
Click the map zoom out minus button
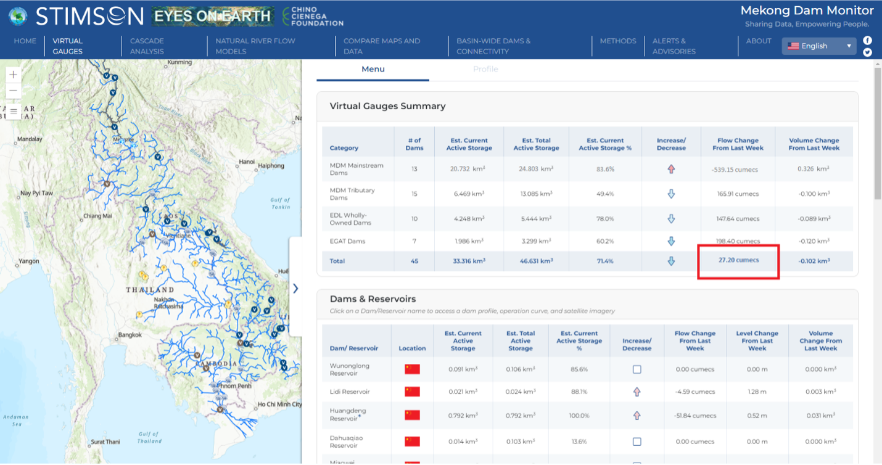pos(14,91)
